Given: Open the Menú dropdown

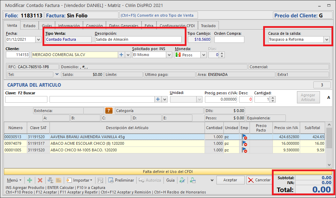Looking at the screenshot, I should point(14,180).
